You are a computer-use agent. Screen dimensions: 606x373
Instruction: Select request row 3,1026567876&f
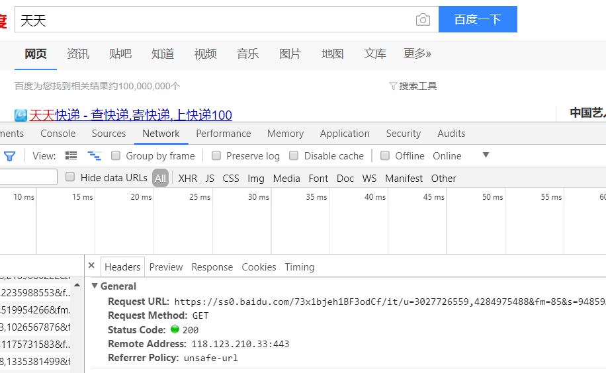tap(35, 327)
